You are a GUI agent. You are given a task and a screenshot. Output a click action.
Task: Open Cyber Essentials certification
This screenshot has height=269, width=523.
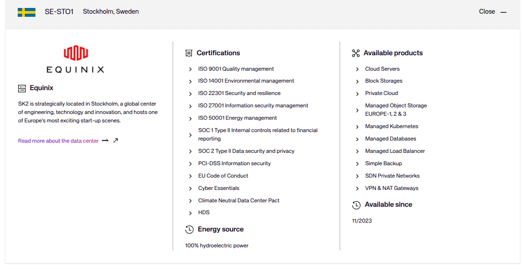click(x=219, y=188)
